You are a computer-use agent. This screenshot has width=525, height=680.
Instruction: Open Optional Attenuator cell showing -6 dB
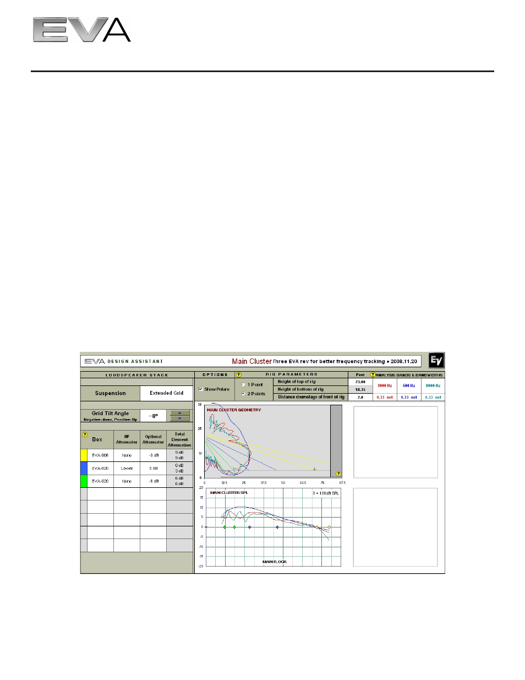[153, 481]
